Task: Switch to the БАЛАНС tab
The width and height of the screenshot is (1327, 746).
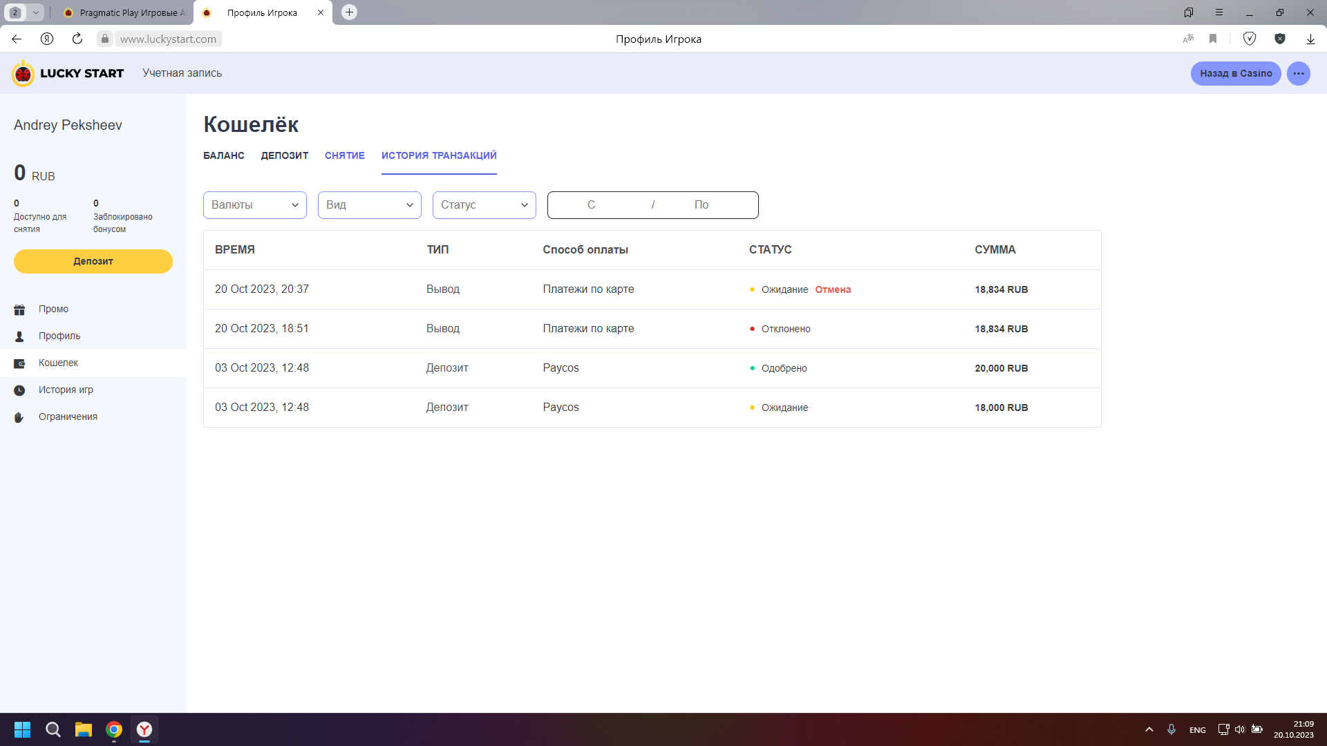Action: [x=223, y=155]
